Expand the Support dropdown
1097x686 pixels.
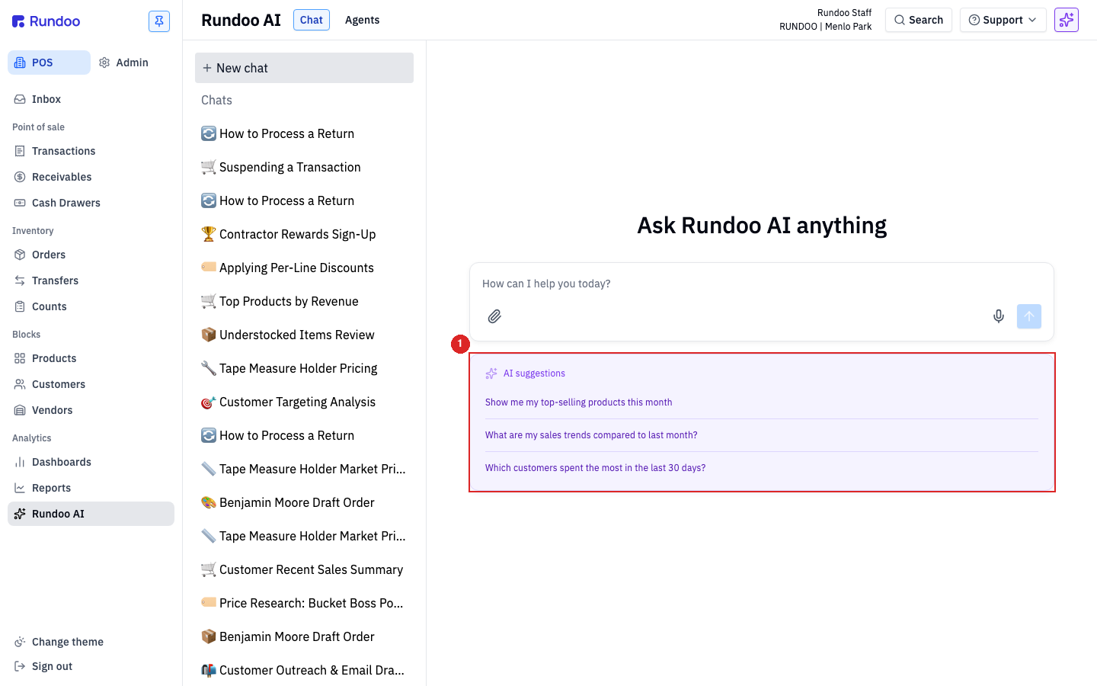[1003, 20]
